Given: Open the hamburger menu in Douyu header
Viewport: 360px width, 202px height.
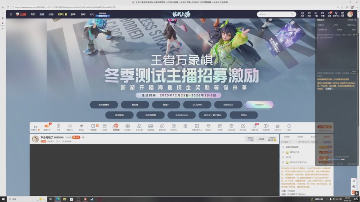Looking at the screenshot, I should click(11, 14).
